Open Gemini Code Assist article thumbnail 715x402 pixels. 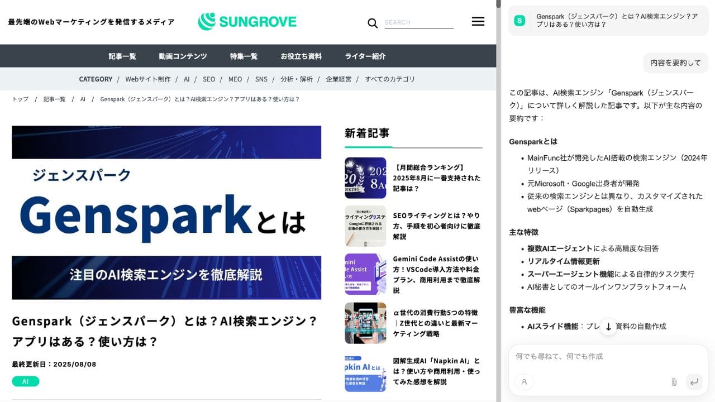coord(365,274)
